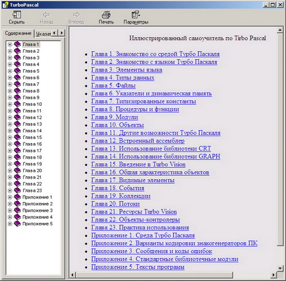This screenshot has height=281, width=286.
Task: Click the horizontal scrollbar thumb
Action: click(154, 275)
